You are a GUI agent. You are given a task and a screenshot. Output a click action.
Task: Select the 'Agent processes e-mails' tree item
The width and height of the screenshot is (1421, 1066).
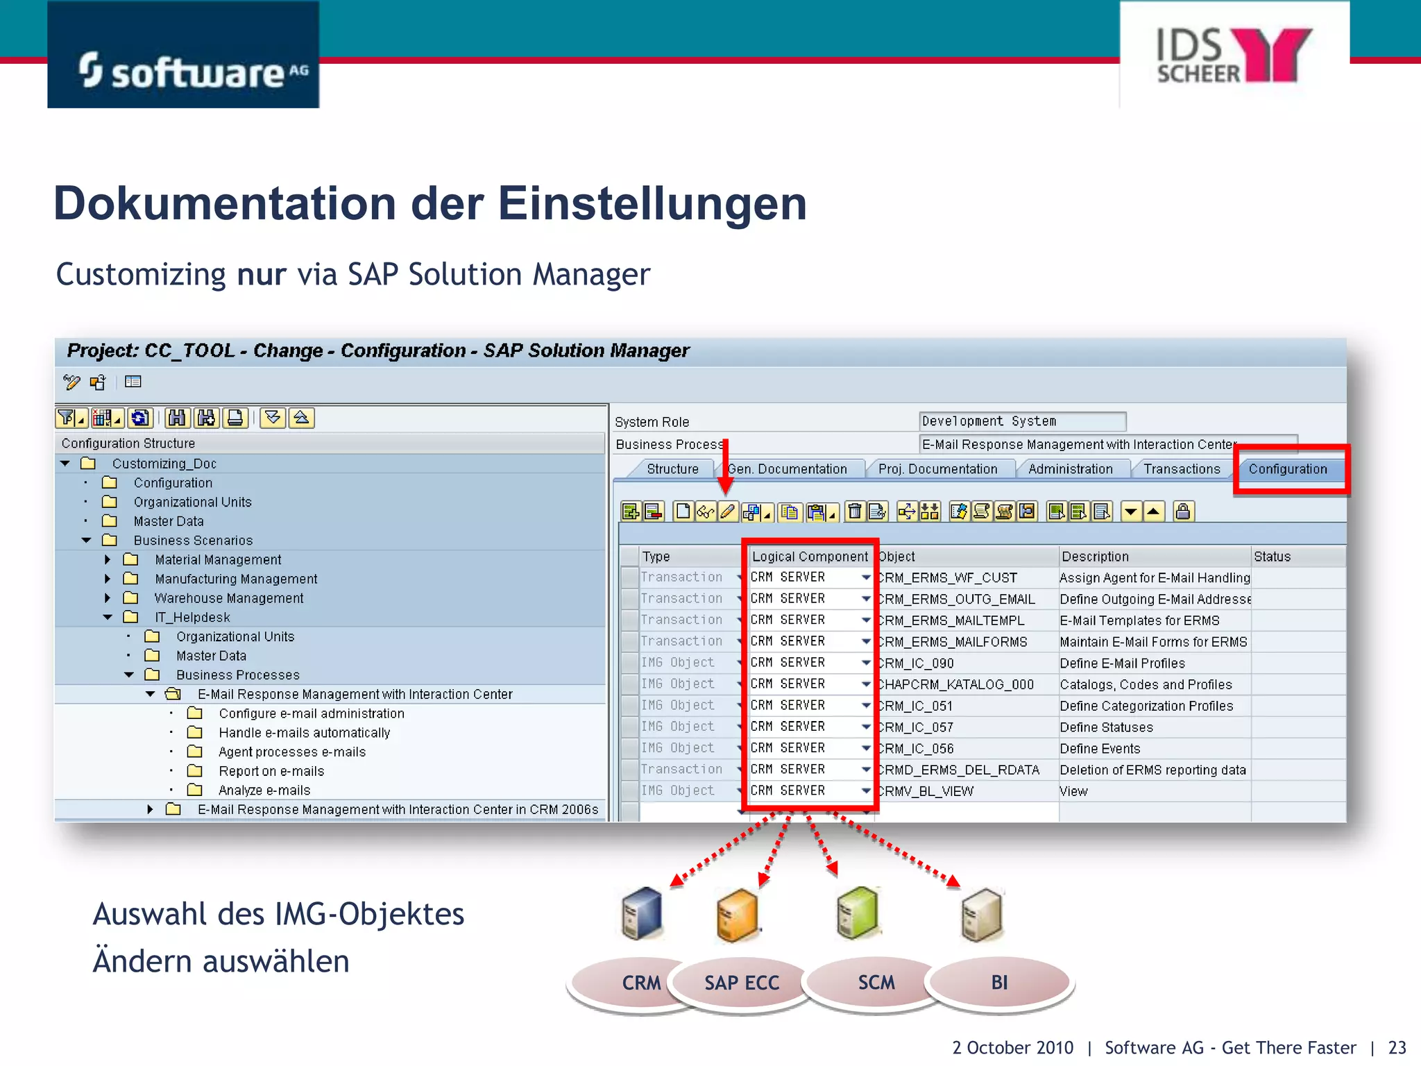point(292,752)
